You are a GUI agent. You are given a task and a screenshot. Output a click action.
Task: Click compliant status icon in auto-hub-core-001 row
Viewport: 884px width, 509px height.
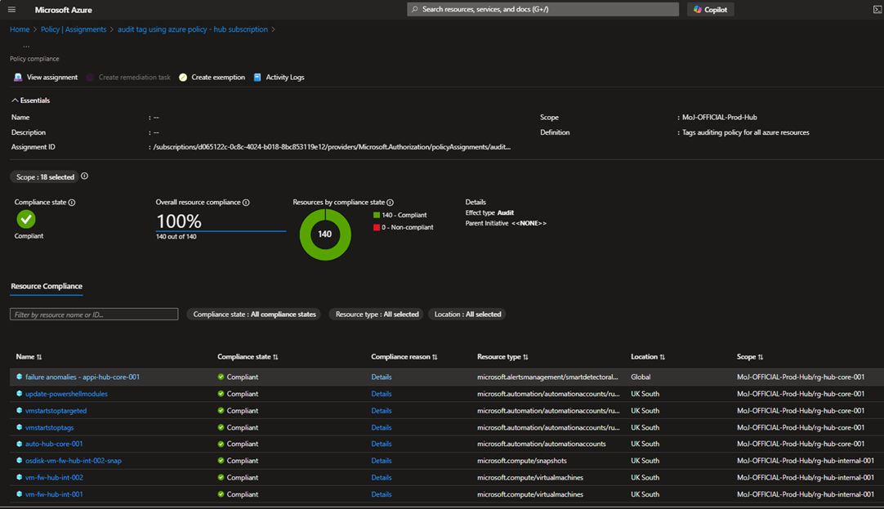tap(221, 444)
